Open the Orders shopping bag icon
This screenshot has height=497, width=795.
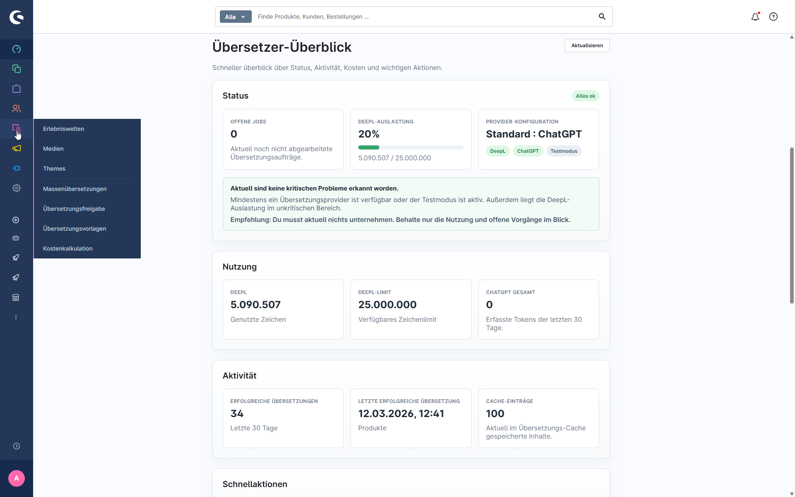(17, 89)
